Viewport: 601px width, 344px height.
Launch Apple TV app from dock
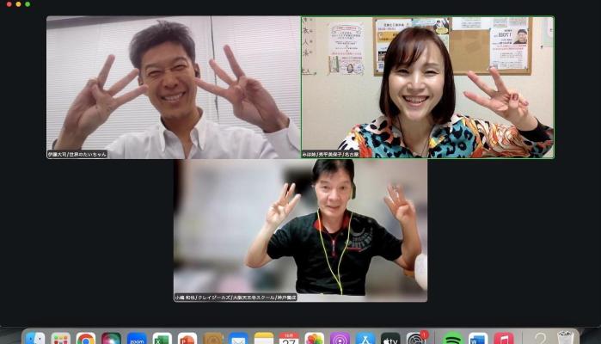[x=390, y=339]
